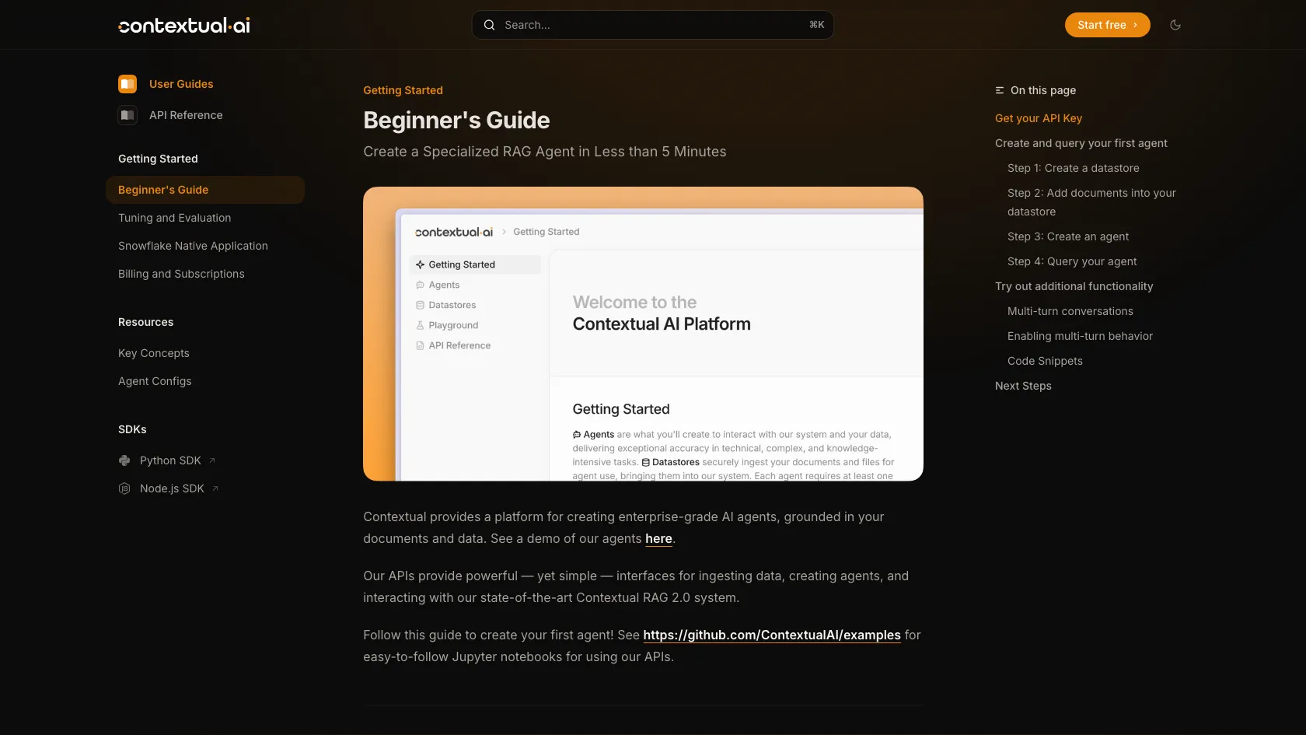Screen dimensions: 1306x735
Task: Click the On this page list icon
Action: click(x=1000, y=90)
